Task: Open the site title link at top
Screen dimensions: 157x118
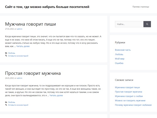Action: (x=47, y=7)
